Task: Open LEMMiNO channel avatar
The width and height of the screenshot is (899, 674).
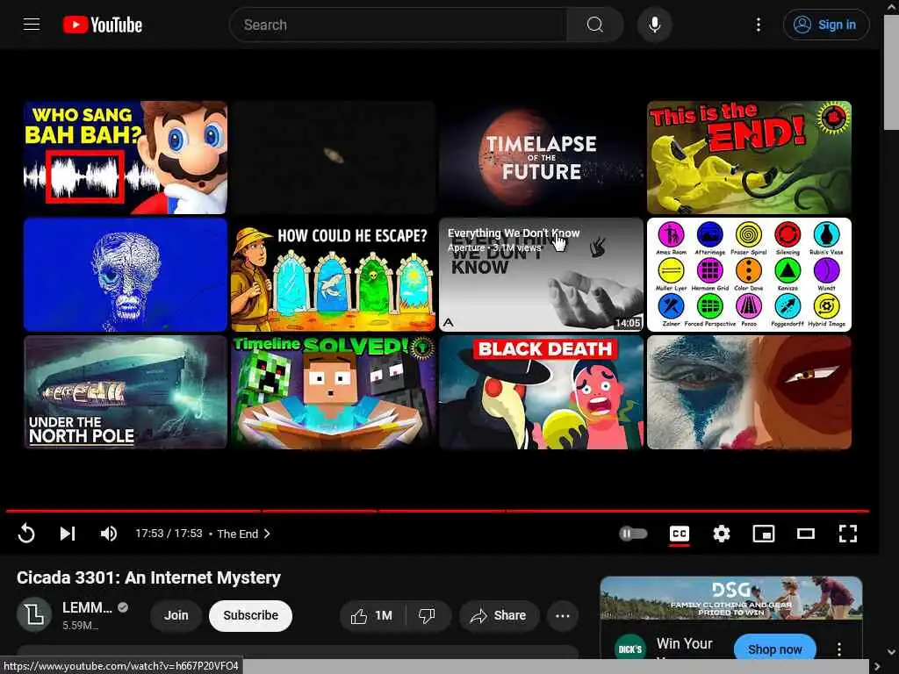Action: click(34, 615)
